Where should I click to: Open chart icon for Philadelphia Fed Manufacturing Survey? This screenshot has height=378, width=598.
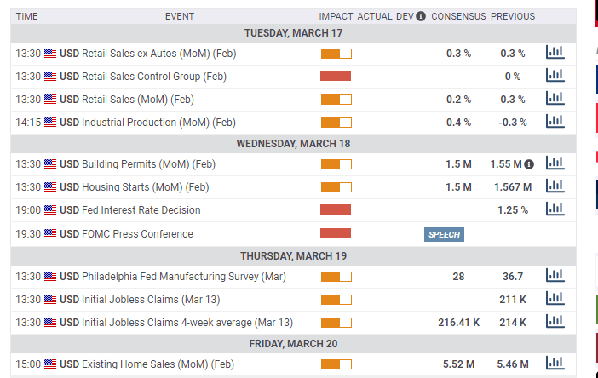(555, 276)
